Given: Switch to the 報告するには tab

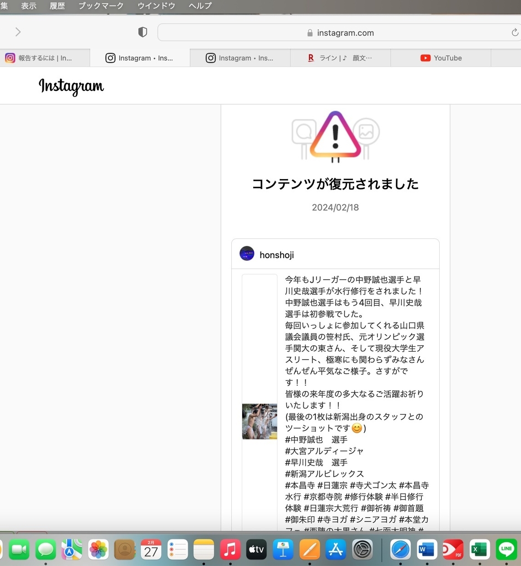Looking at the screenshot, I should coord(45,58).
